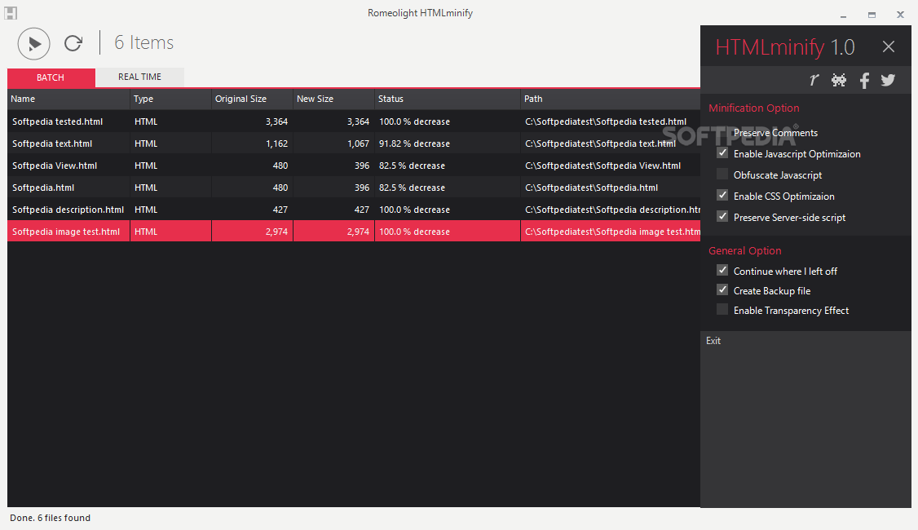Viewport: 918px width, 530px height.
Task: Click the new size value 1,067
Action: tap(358, 144)
